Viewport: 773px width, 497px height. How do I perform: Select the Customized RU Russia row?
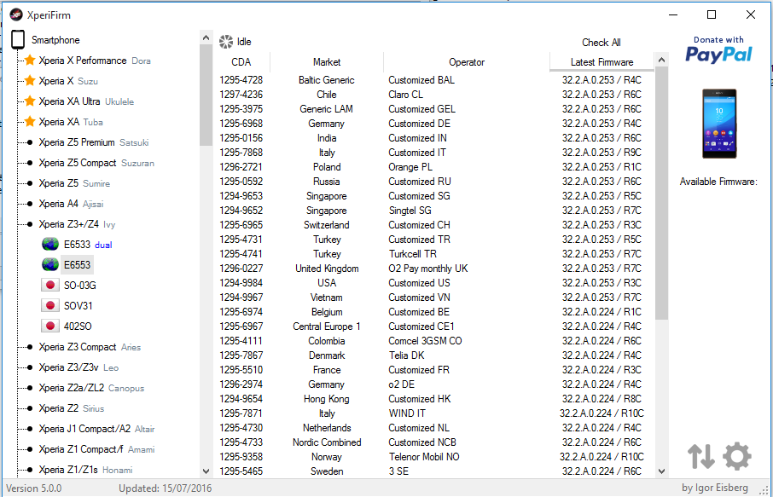pyautogui.click(x=433, y=182)
